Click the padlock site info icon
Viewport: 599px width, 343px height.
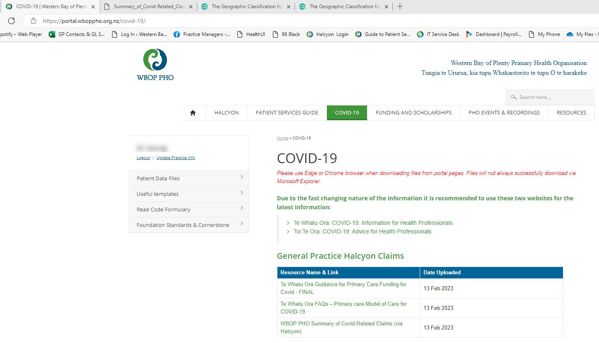click(x=34, y=21)
